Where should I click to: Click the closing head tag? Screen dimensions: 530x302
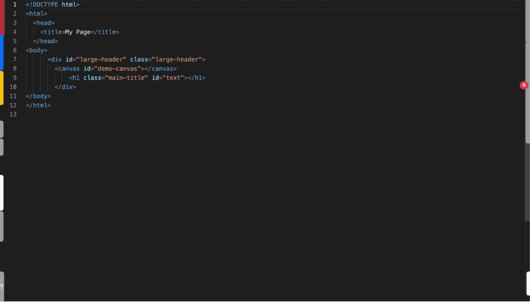[45, 41]
